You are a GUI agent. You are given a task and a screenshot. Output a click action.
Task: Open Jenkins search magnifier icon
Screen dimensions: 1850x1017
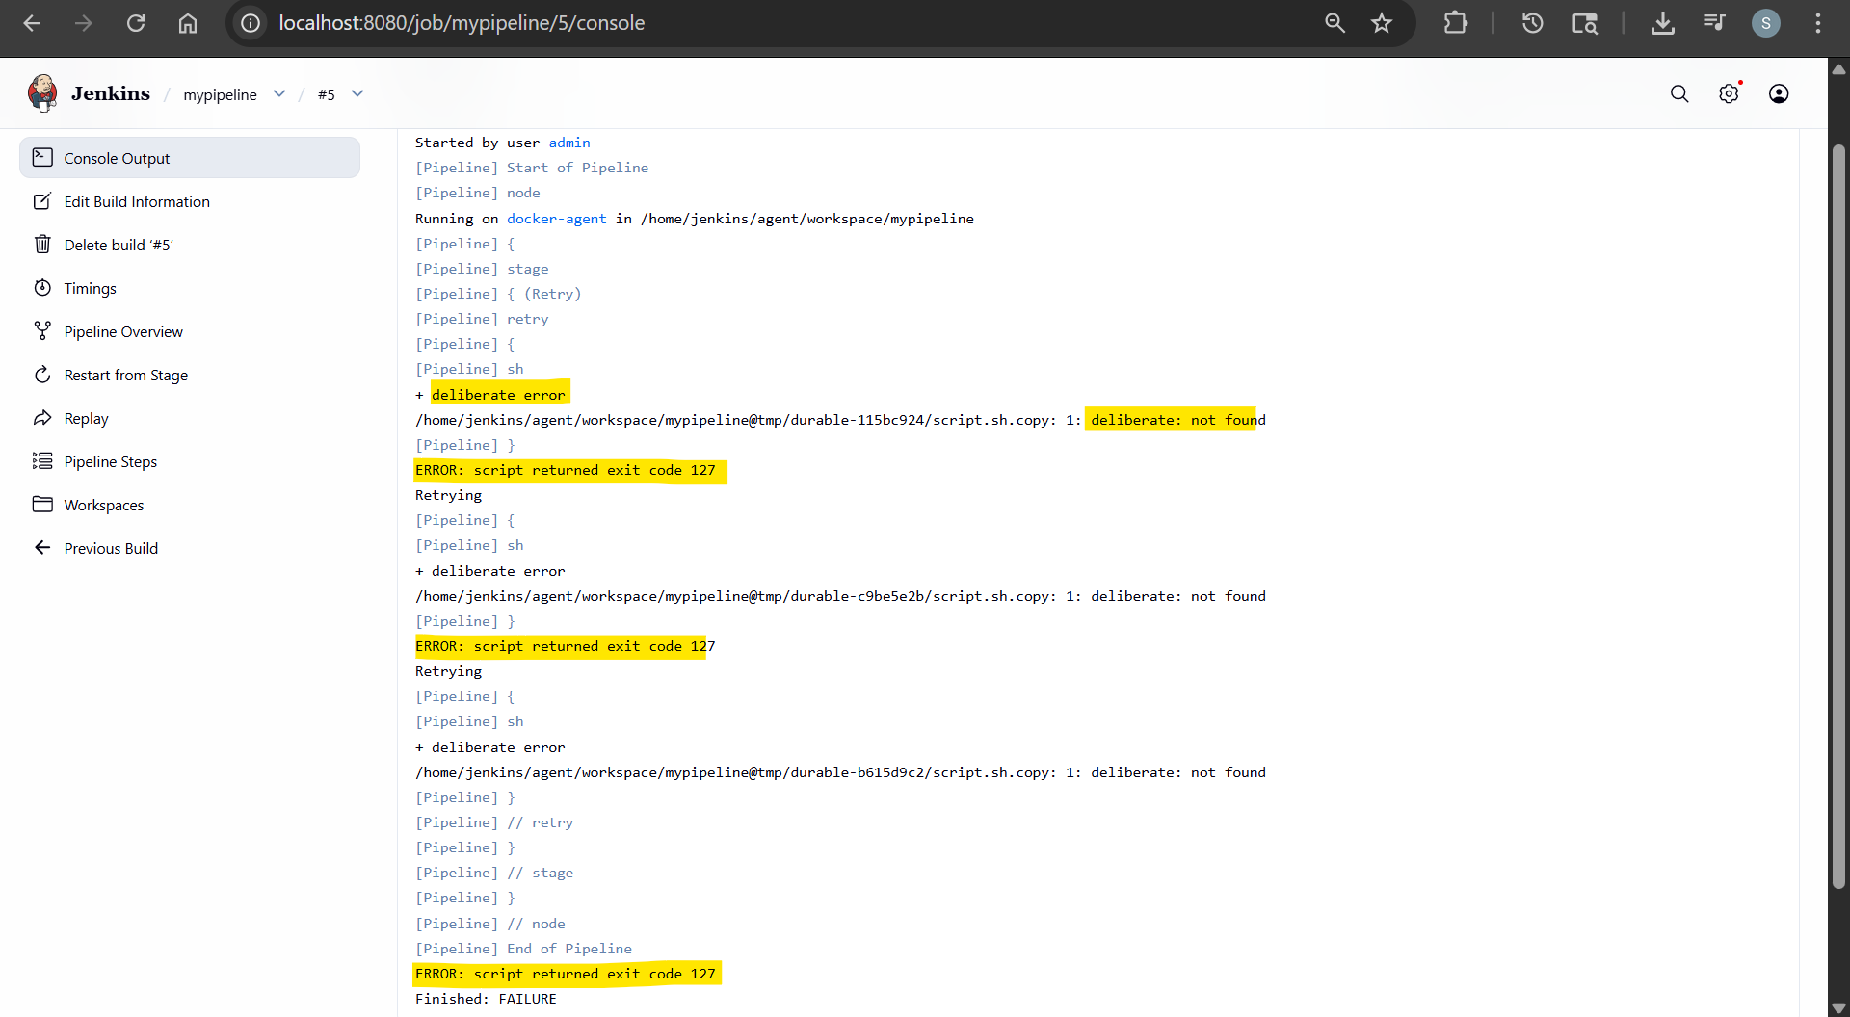pyautogui.click(x=1679, y=93)
